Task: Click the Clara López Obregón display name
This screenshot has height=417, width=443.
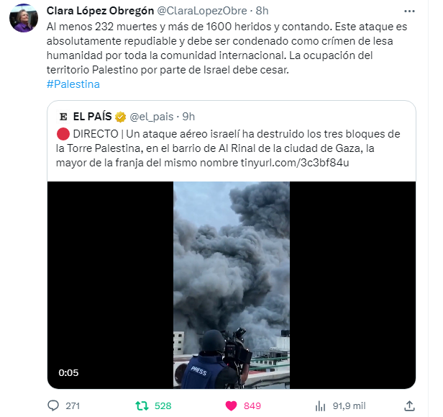Action: click(x=100, y=11)
